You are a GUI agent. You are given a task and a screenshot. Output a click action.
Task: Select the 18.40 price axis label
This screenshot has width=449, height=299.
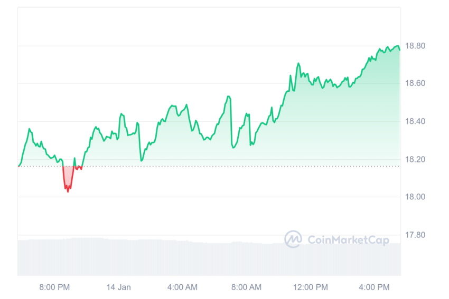click(x=415, y=121)
